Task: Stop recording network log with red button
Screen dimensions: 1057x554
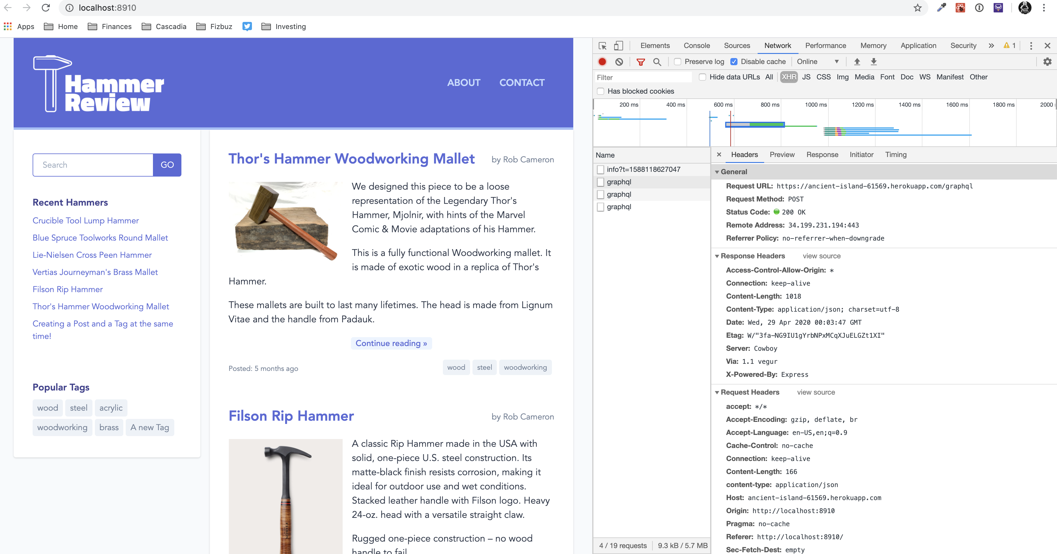Action: pos(602,62)
